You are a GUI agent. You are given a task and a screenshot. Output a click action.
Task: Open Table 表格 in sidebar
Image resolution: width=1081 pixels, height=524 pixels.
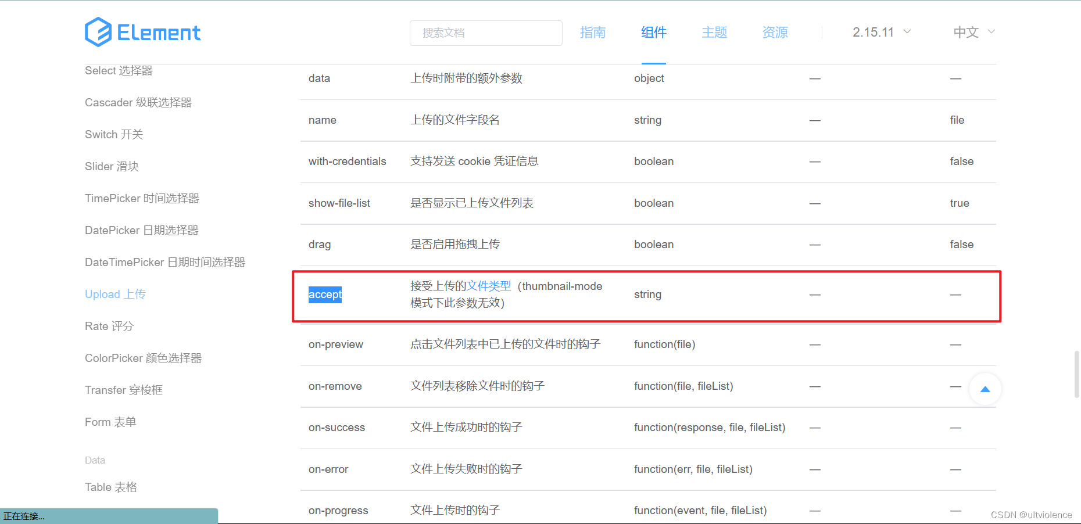click(x=111, y=487)
